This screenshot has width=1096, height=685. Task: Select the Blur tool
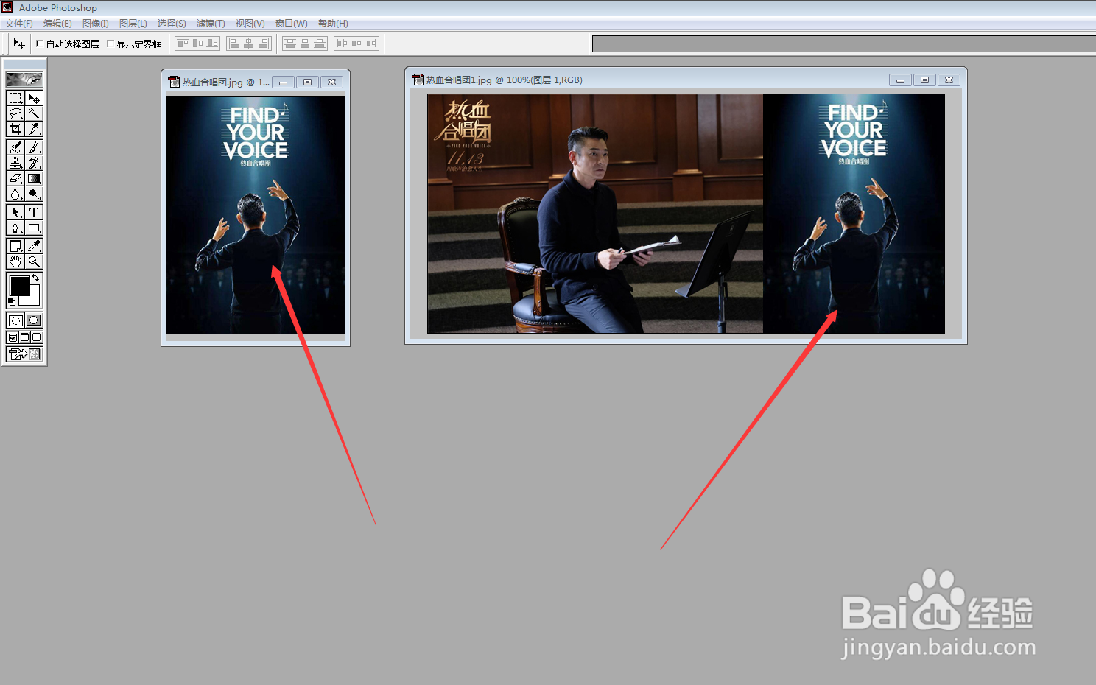click(15, 194)
